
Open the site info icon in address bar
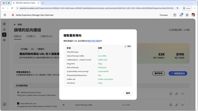coord(17,8)
